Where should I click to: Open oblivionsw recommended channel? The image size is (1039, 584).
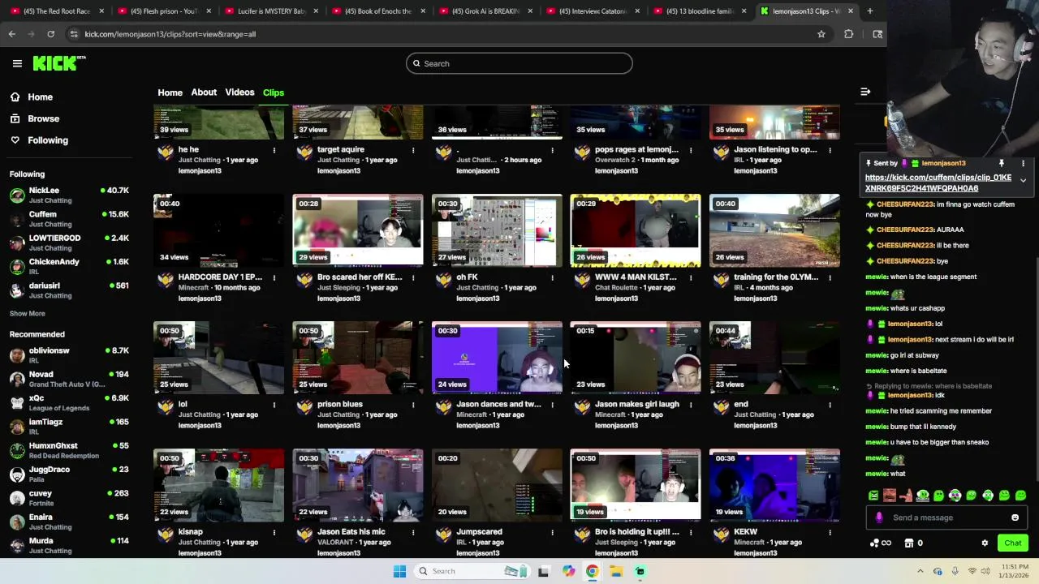point(69,354)
